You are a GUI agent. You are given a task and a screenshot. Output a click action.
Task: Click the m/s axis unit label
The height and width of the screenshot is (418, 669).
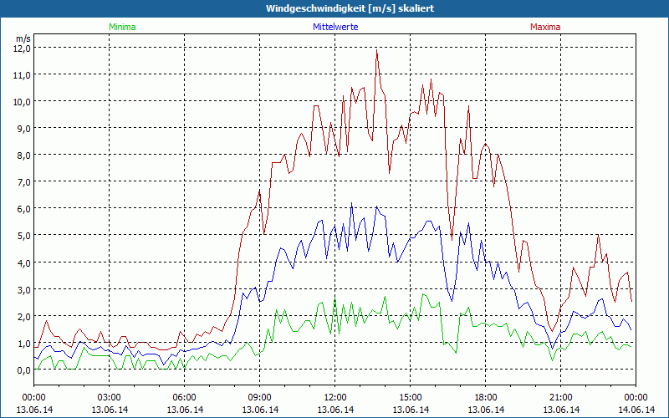click(23, 38)
